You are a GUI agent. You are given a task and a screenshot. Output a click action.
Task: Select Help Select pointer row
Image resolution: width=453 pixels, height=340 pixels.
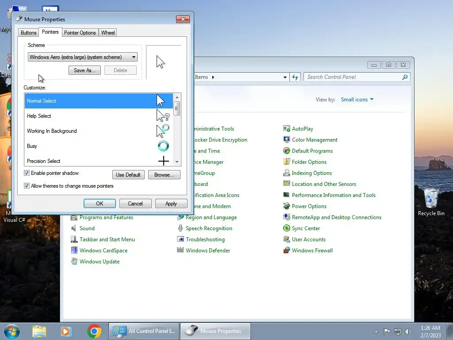[99, 116]
